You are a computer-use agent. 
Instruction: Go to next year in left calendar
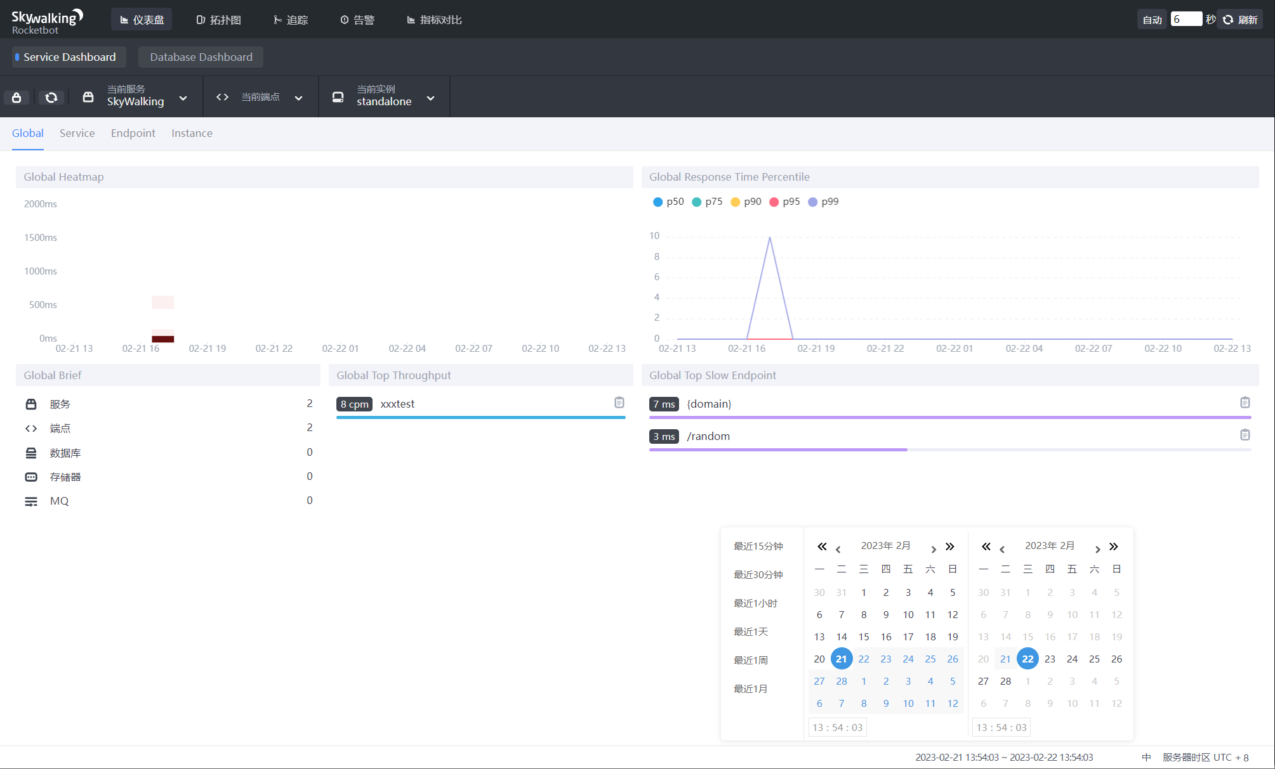pos(949,546)
